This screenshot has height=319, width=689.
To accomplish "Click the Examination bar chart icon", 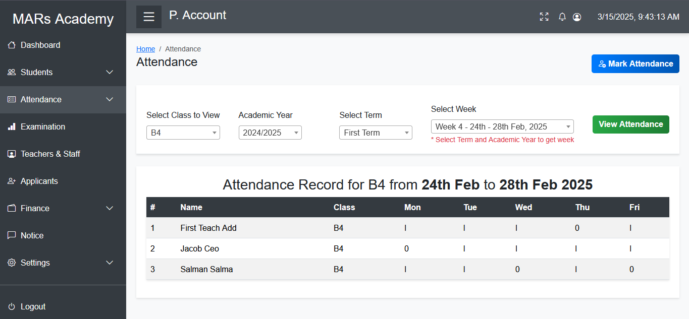I will pyautogui.click(x=12, y=126).
